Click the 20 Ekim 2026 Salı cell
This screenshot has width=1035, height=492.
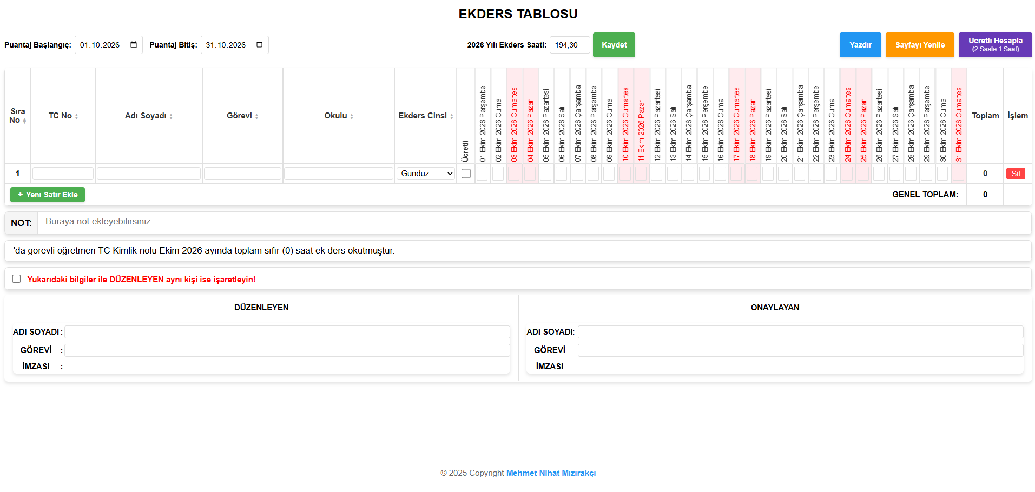tap(783, 174)
